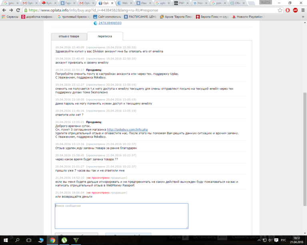
Task: Focus the Новое сообщение message box
Action: (x=122, y=216)
